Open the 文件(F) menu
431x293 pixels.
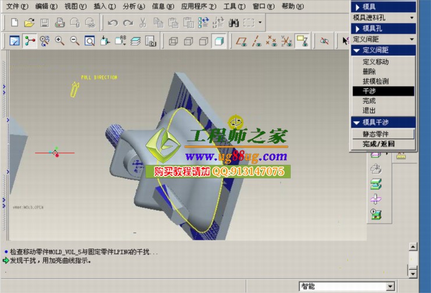point(16,6)
